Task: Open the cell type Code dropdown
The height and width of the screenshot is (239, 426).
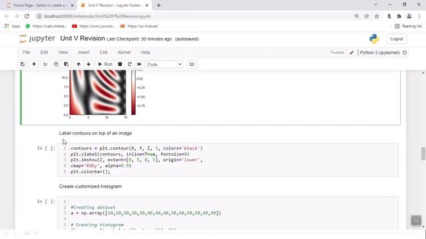Action: click(x=164, y=64)
